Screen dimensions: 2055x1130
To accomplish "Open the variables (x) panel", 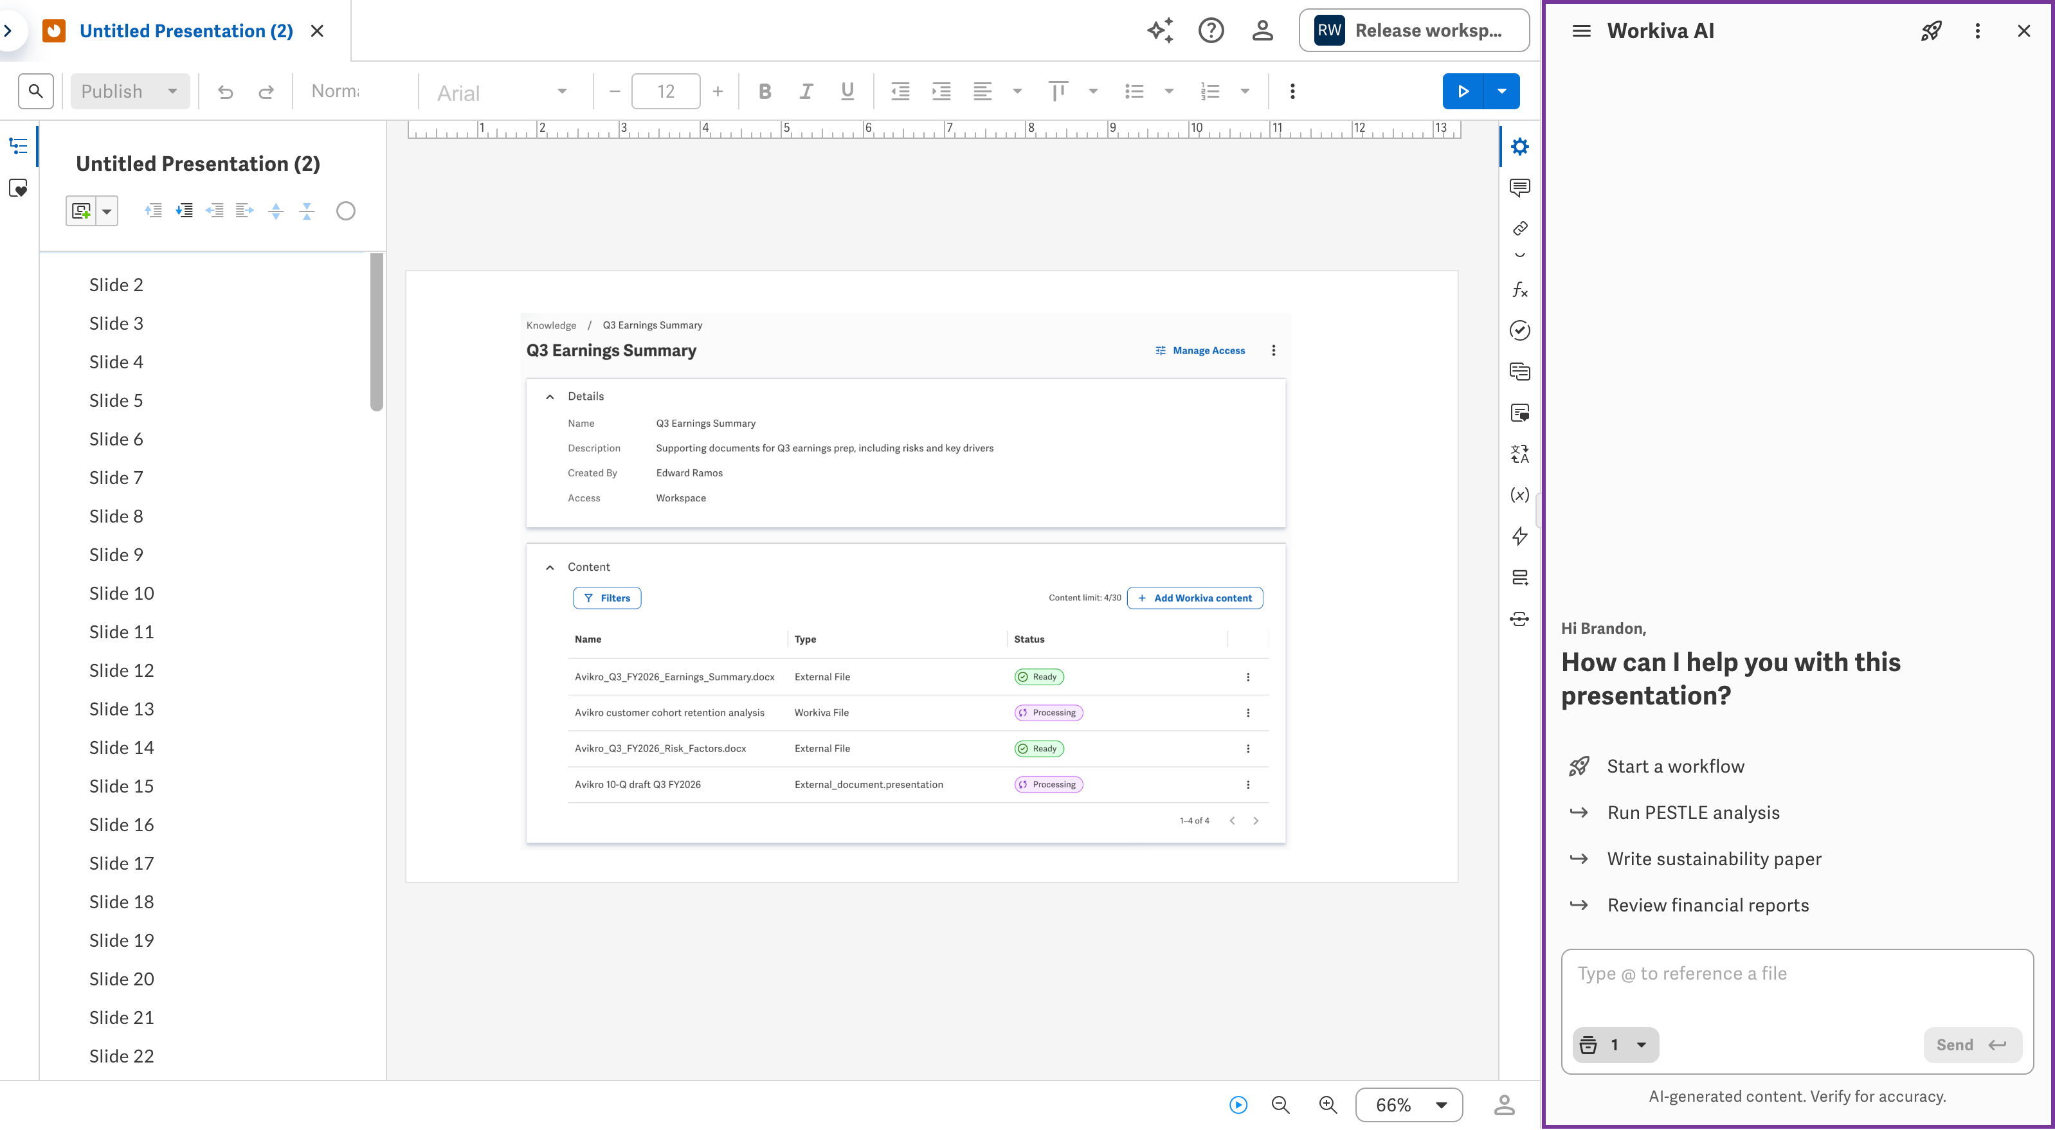I will coord(1520,494).
